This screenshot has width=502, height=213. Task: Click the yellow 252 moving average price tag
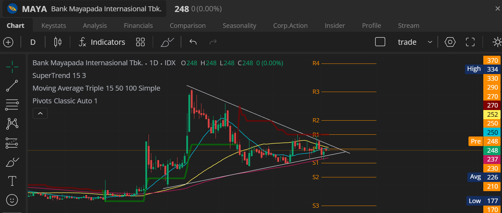coord(492,115)
